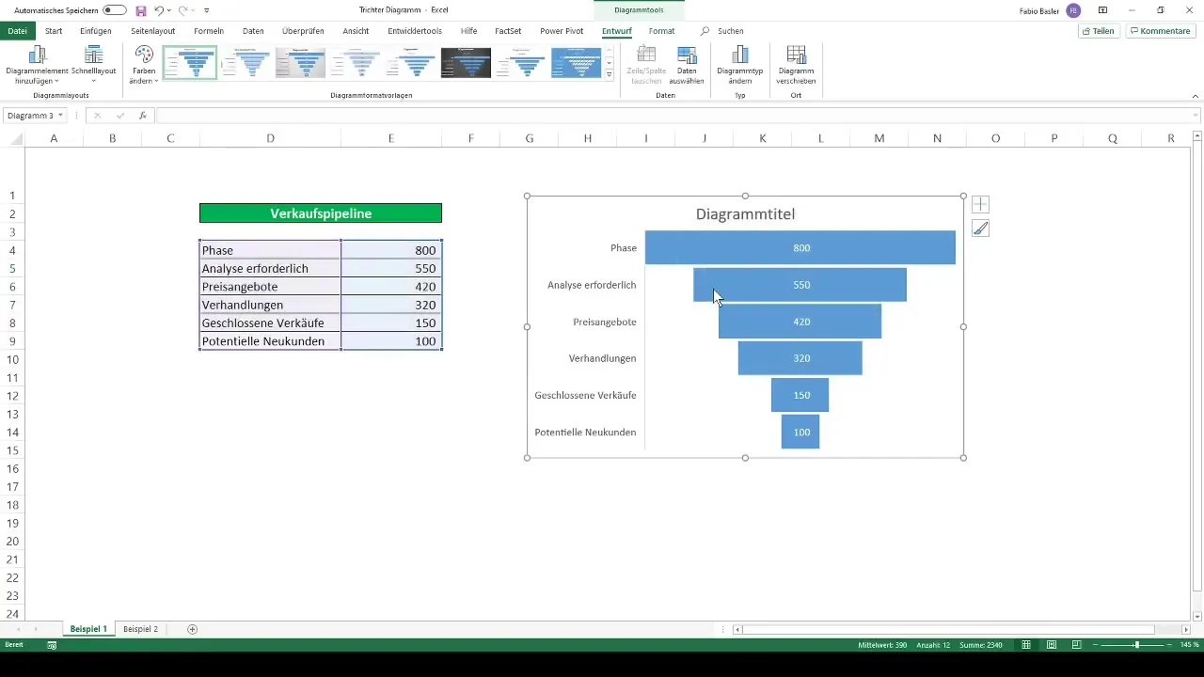Open the Power Pivot ribbon tab
Viewport: 1204px width, 677px height.
(562, 31)
